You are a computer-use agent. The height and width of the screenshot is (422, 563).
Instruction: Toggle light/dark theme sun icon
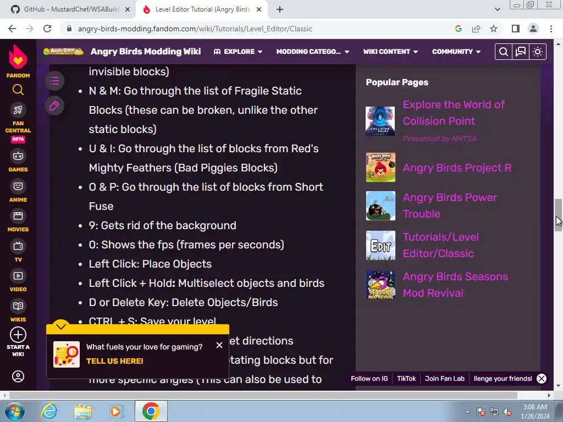pyautogui.click(x=538, y=52)
